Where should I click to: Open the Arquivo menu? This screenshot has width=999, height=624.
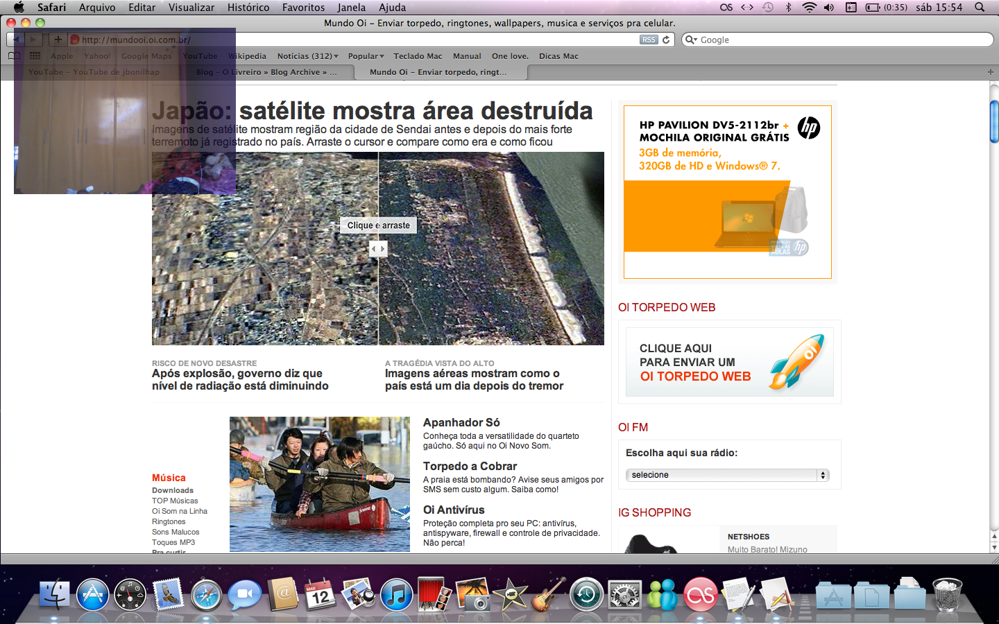click(x=97, y=7)
